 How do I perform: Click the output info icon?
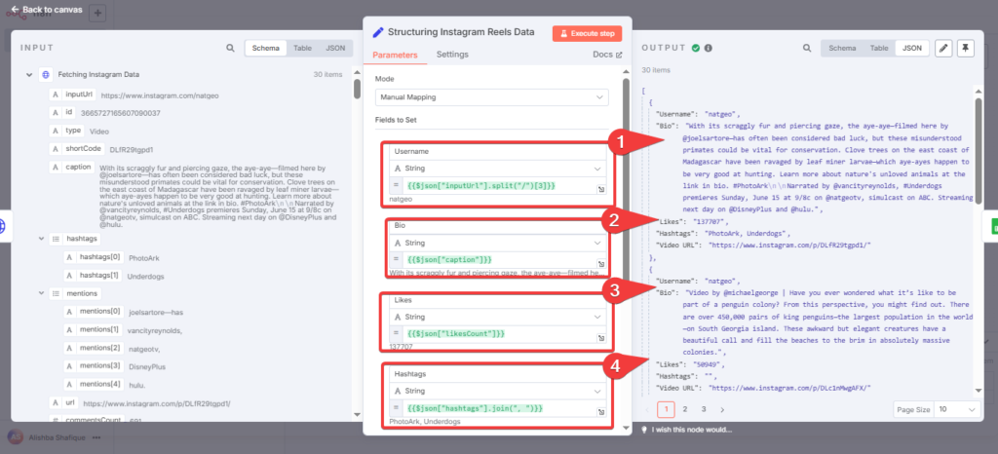pyautogui.click(x=709, y=48)
